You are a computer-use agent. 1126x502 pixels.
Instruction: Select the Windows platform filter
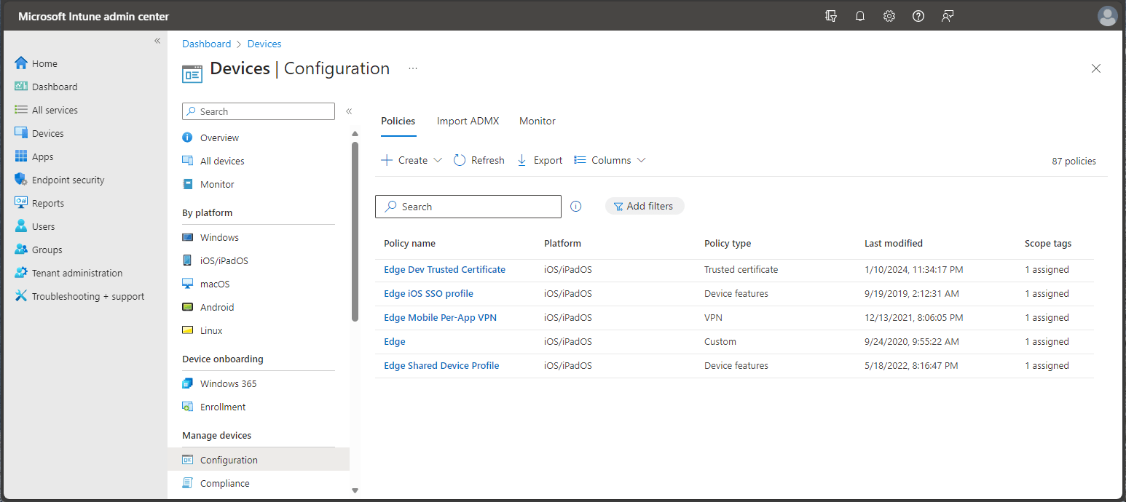219,236
